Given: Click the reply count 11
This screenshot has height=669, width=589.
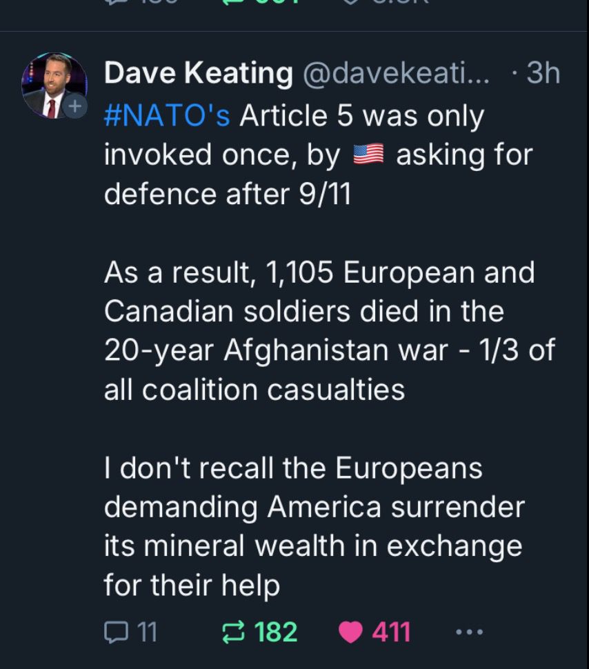Looking at the screenshot, I should (148, 632).
